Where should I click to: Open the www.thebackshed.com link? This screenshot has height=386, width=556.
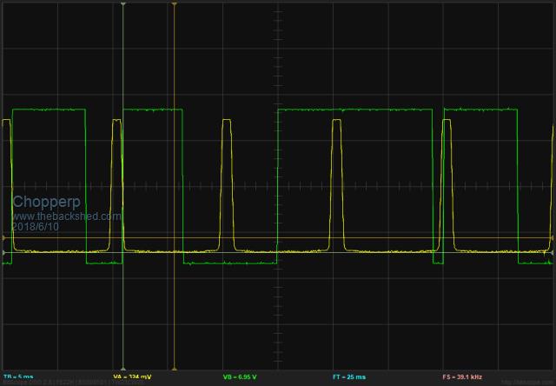(67, 216)
